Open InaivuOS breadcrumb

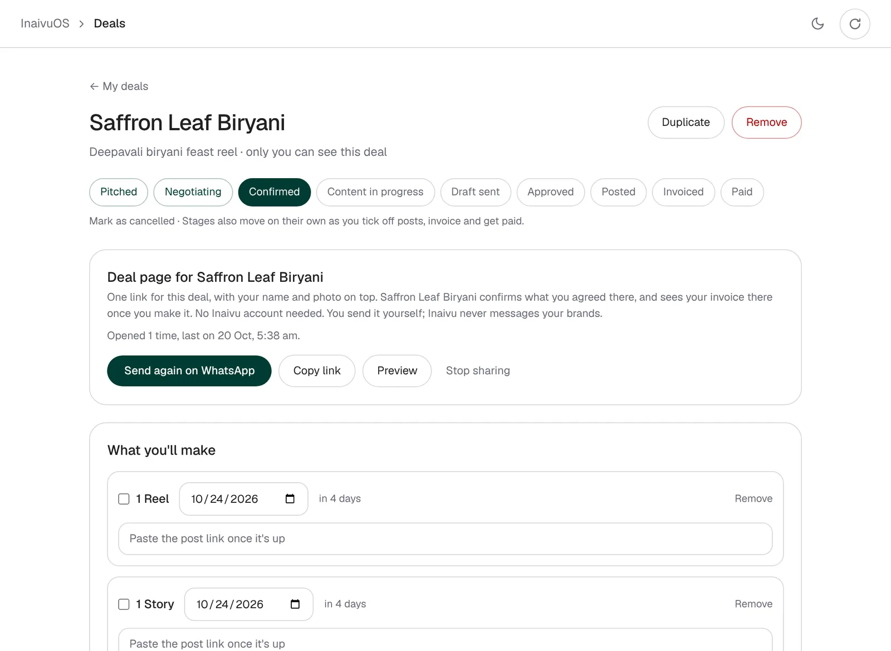tap(45, 23)
